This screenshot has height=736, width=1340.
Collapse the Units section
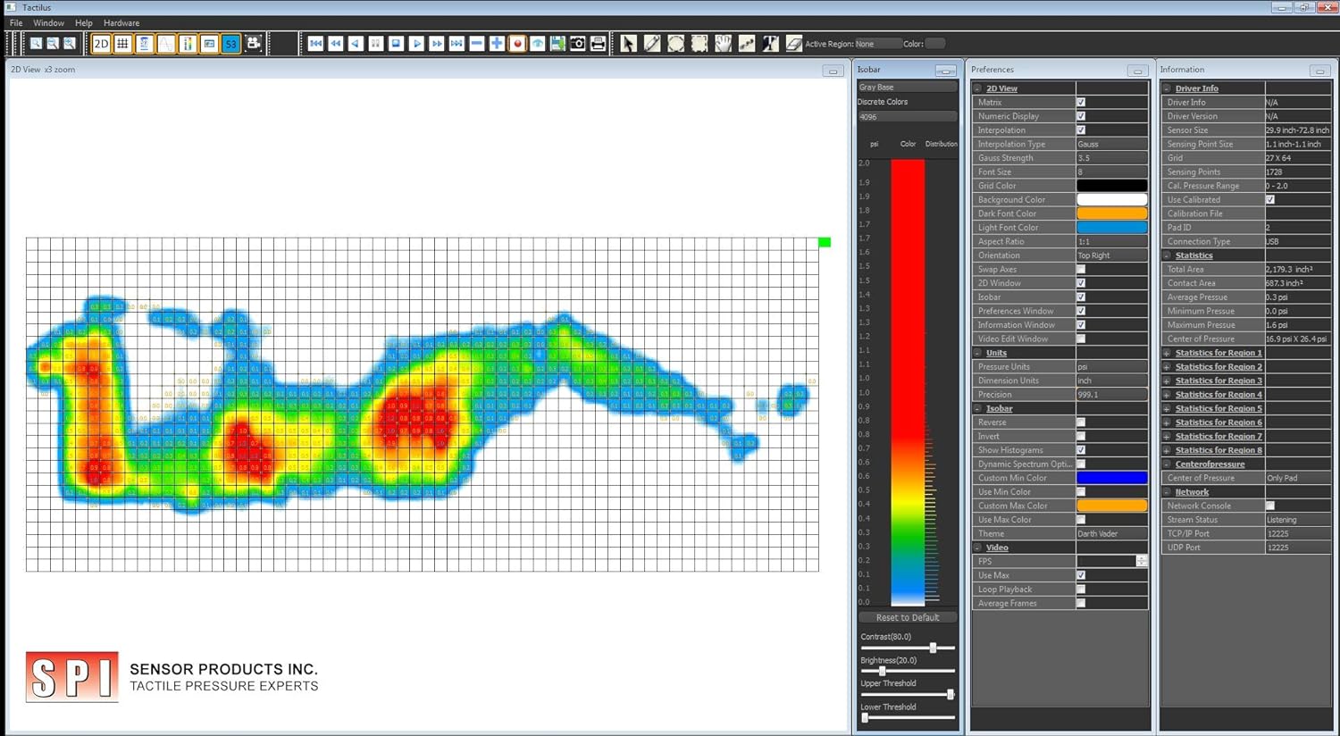coord(977,353)
